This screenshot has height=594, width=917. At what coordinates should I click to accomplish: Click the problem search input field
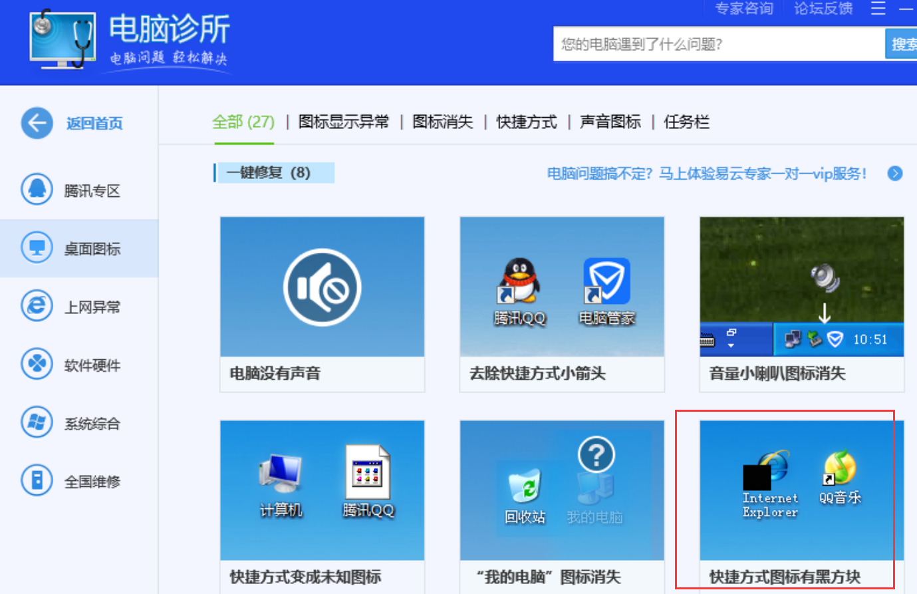[718, 43]
